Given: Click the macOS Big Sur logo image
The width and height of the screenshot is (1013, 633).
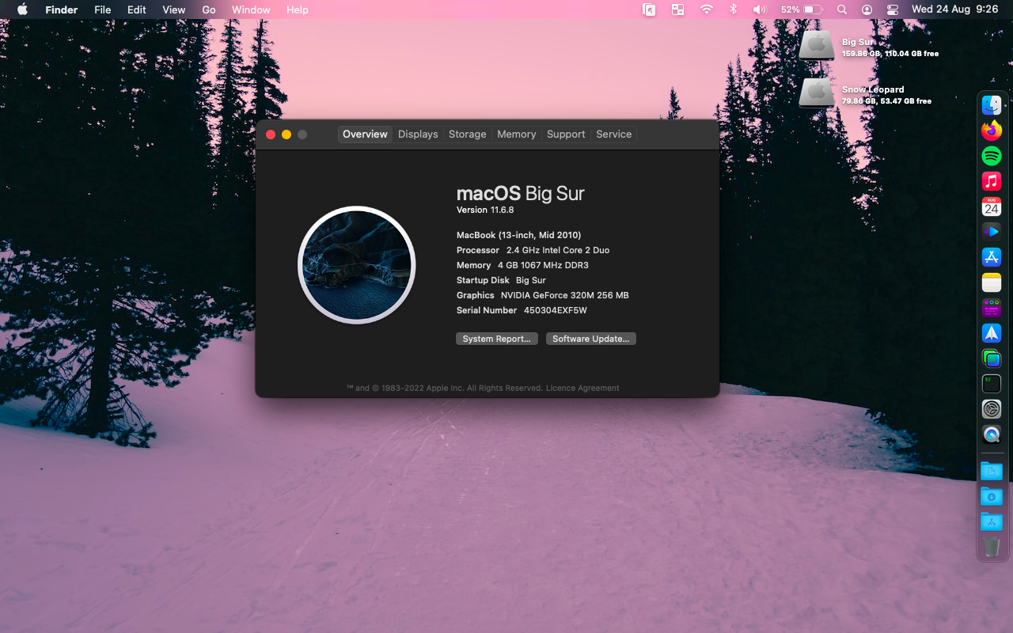Looking at the screenshot, I should (357, 265).
